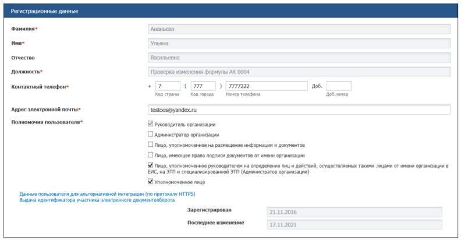Edit the city code field showing 777
Image resolution: width=461 pixels, height=240 pixels.
pyautogui.click(x=203, y=86)
